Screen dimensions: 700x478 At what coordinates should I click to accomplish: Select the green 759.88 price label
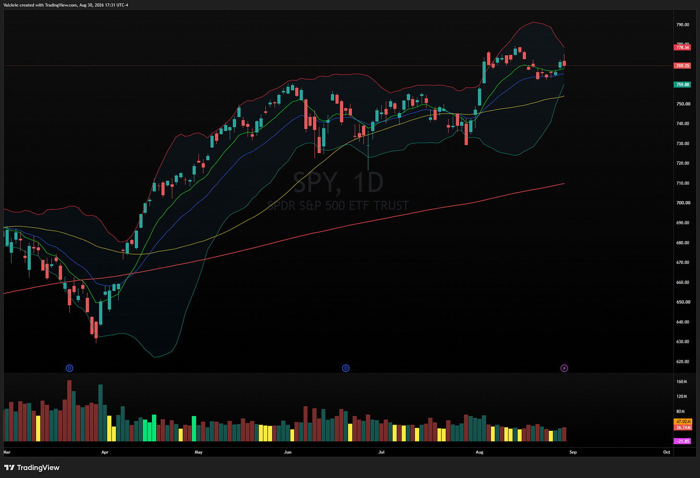click(683, 85)
